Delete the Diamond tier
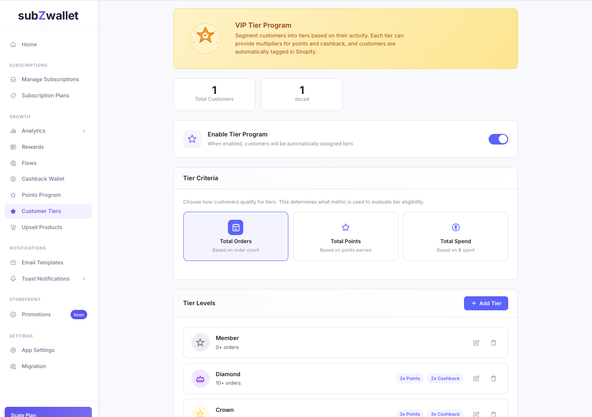This screenshot has width=592, height=417. [x=493, y=378]
